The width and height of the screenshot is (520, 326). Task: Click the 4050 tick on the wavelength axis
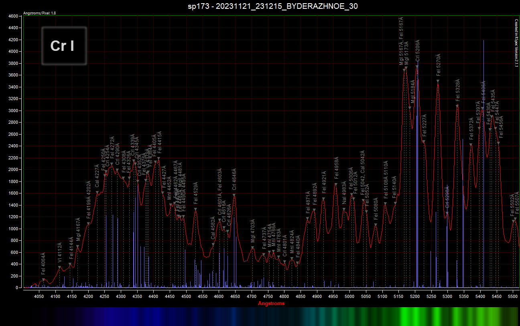click(39, 296)
